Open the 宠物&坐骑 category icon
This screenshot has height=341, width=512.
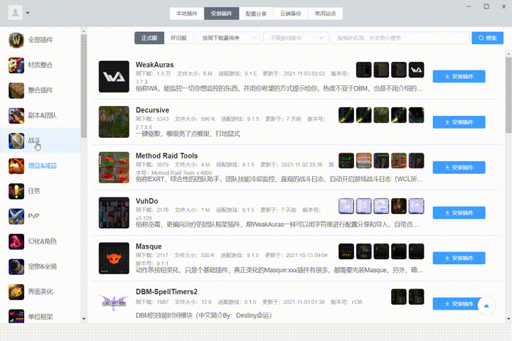pyautogui.click(x=16, y=266)
